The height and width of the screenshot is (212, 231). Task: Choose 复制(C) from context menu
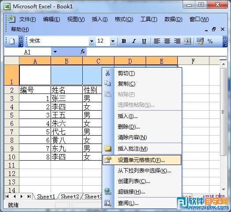[x=142, y=83]
